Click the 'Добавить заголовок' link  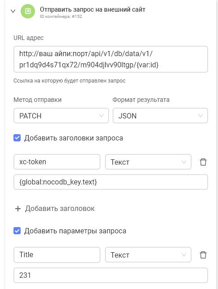60,209
